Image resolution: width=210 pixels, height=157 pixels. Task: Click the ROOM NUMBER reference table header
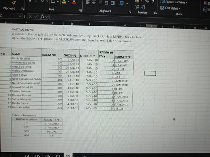tap(26, 119)
